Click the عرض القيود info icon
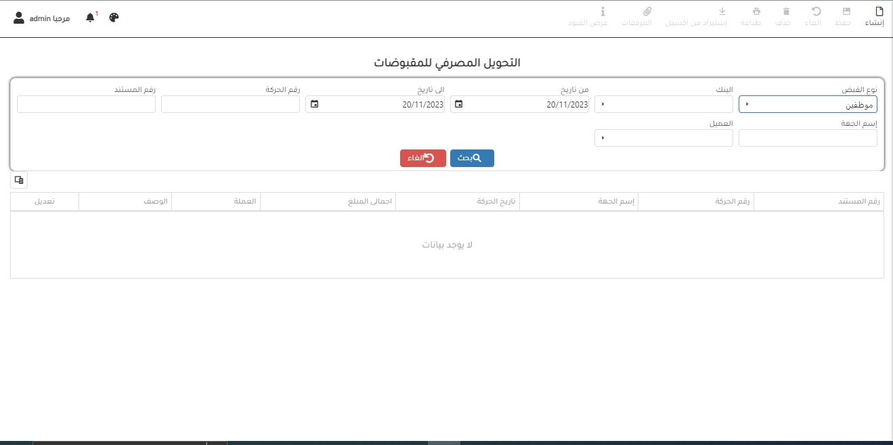Image resolution: width=893 pixels, height=445 pixels. pos(603,11)
